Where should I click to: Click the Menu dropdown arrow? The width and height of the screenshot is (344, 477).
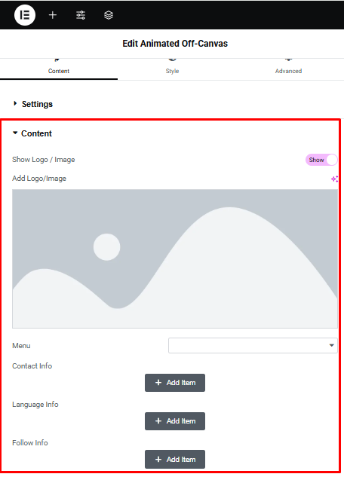(x=331, y=345)
